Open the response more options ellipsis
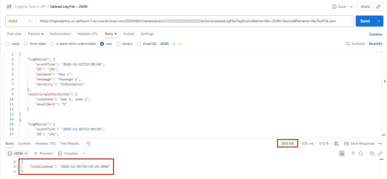 pos(380,143)
